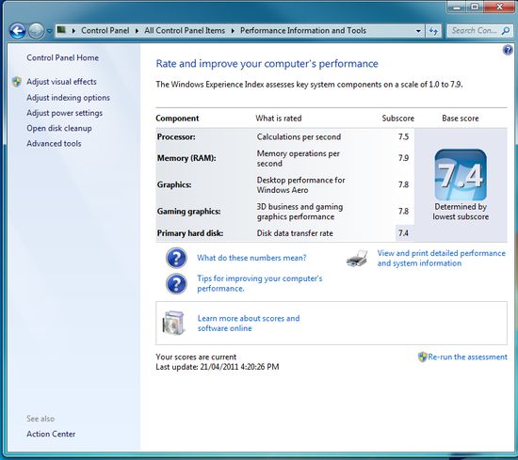Click the Gaming graphics row label
The image size is (518, 460).
pyautogui.click(x=188, y=212)
